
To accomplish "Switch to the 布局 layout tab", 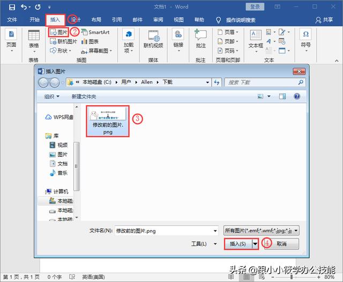I will point(96,20).
